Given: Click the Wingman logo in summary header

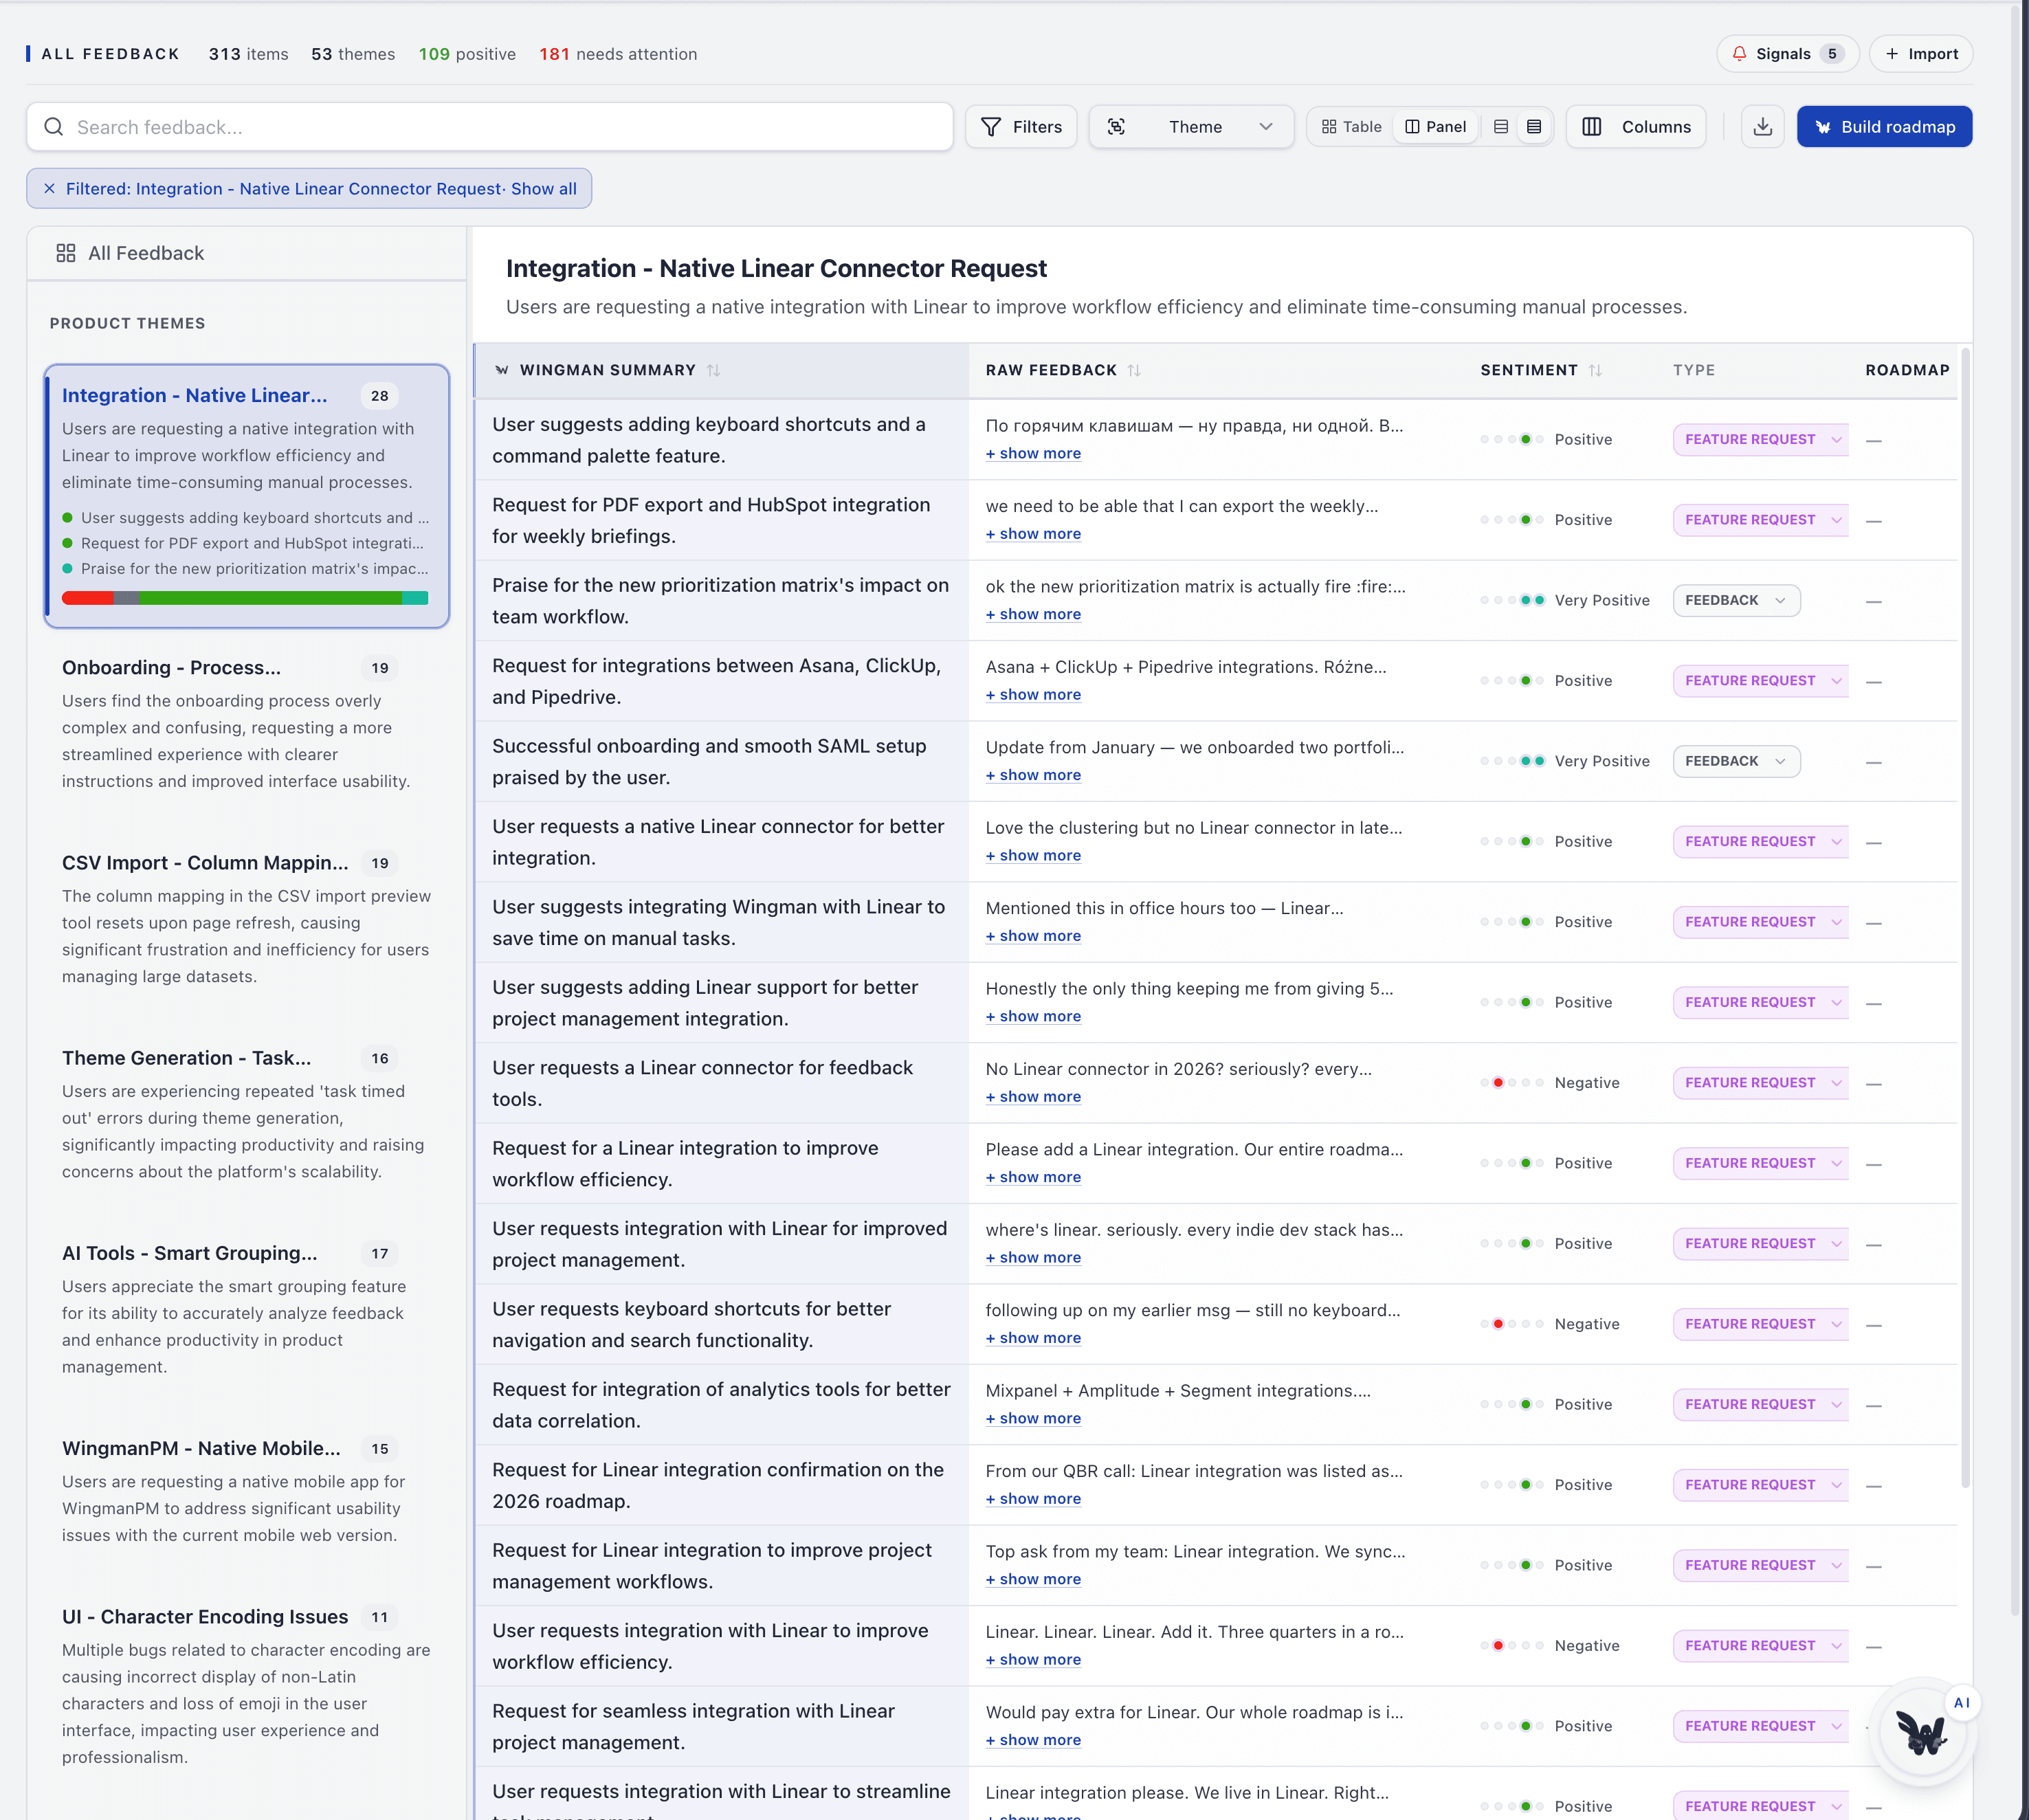Looking at the screenshot, I should point(502,371).
